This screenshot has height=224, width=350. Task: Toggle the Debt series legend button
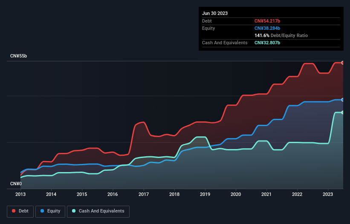coord(20,211)
